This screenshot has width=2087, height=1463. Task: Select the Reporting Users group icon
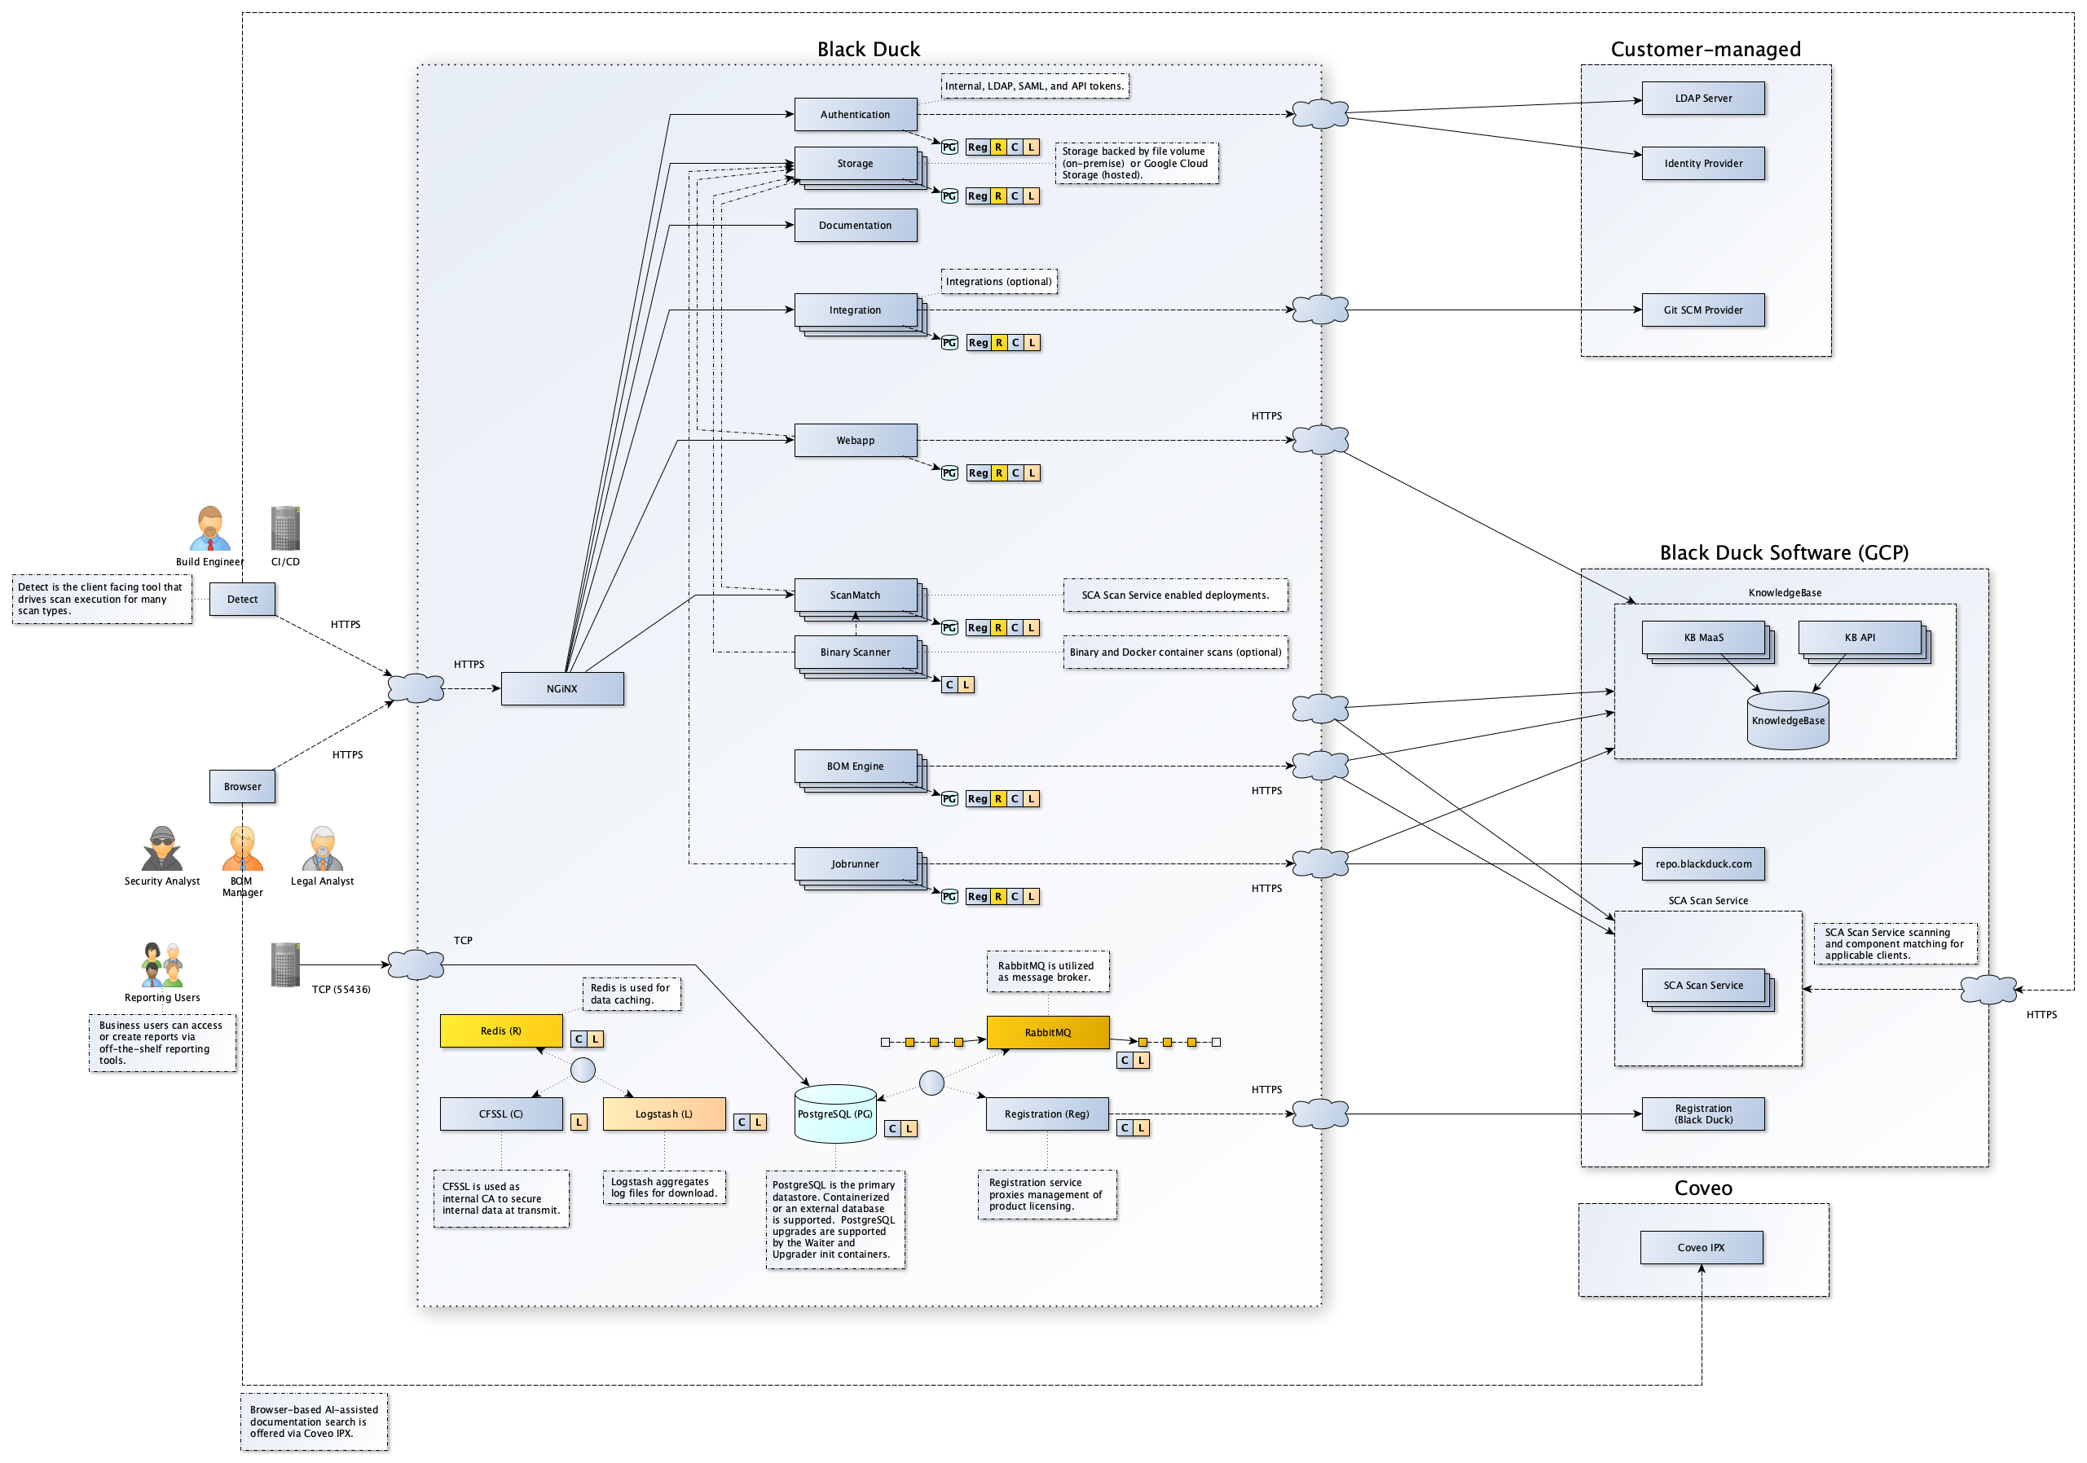click(162, 965)
